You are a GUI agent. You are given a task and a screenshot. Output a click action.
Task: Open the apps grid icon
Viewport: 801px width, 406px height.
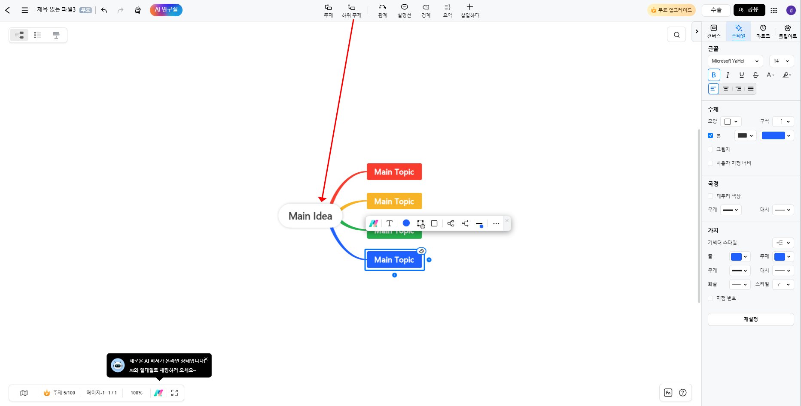[x=774, y=10]
